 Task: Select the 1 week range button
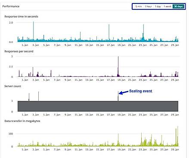[167, 6]
